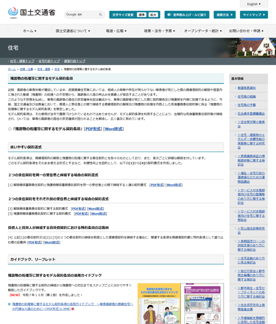Click the search magnifier icon

coord(100,15)
